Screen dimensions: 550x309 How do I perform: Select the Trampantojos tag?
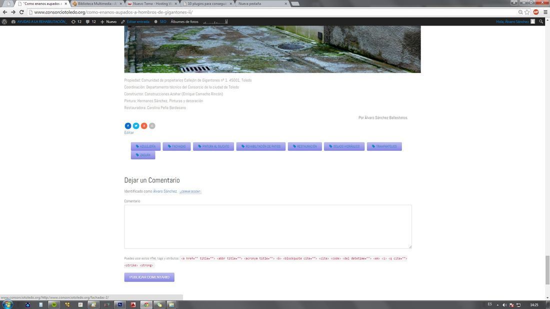pyautogui.click(x=384, y=146)
